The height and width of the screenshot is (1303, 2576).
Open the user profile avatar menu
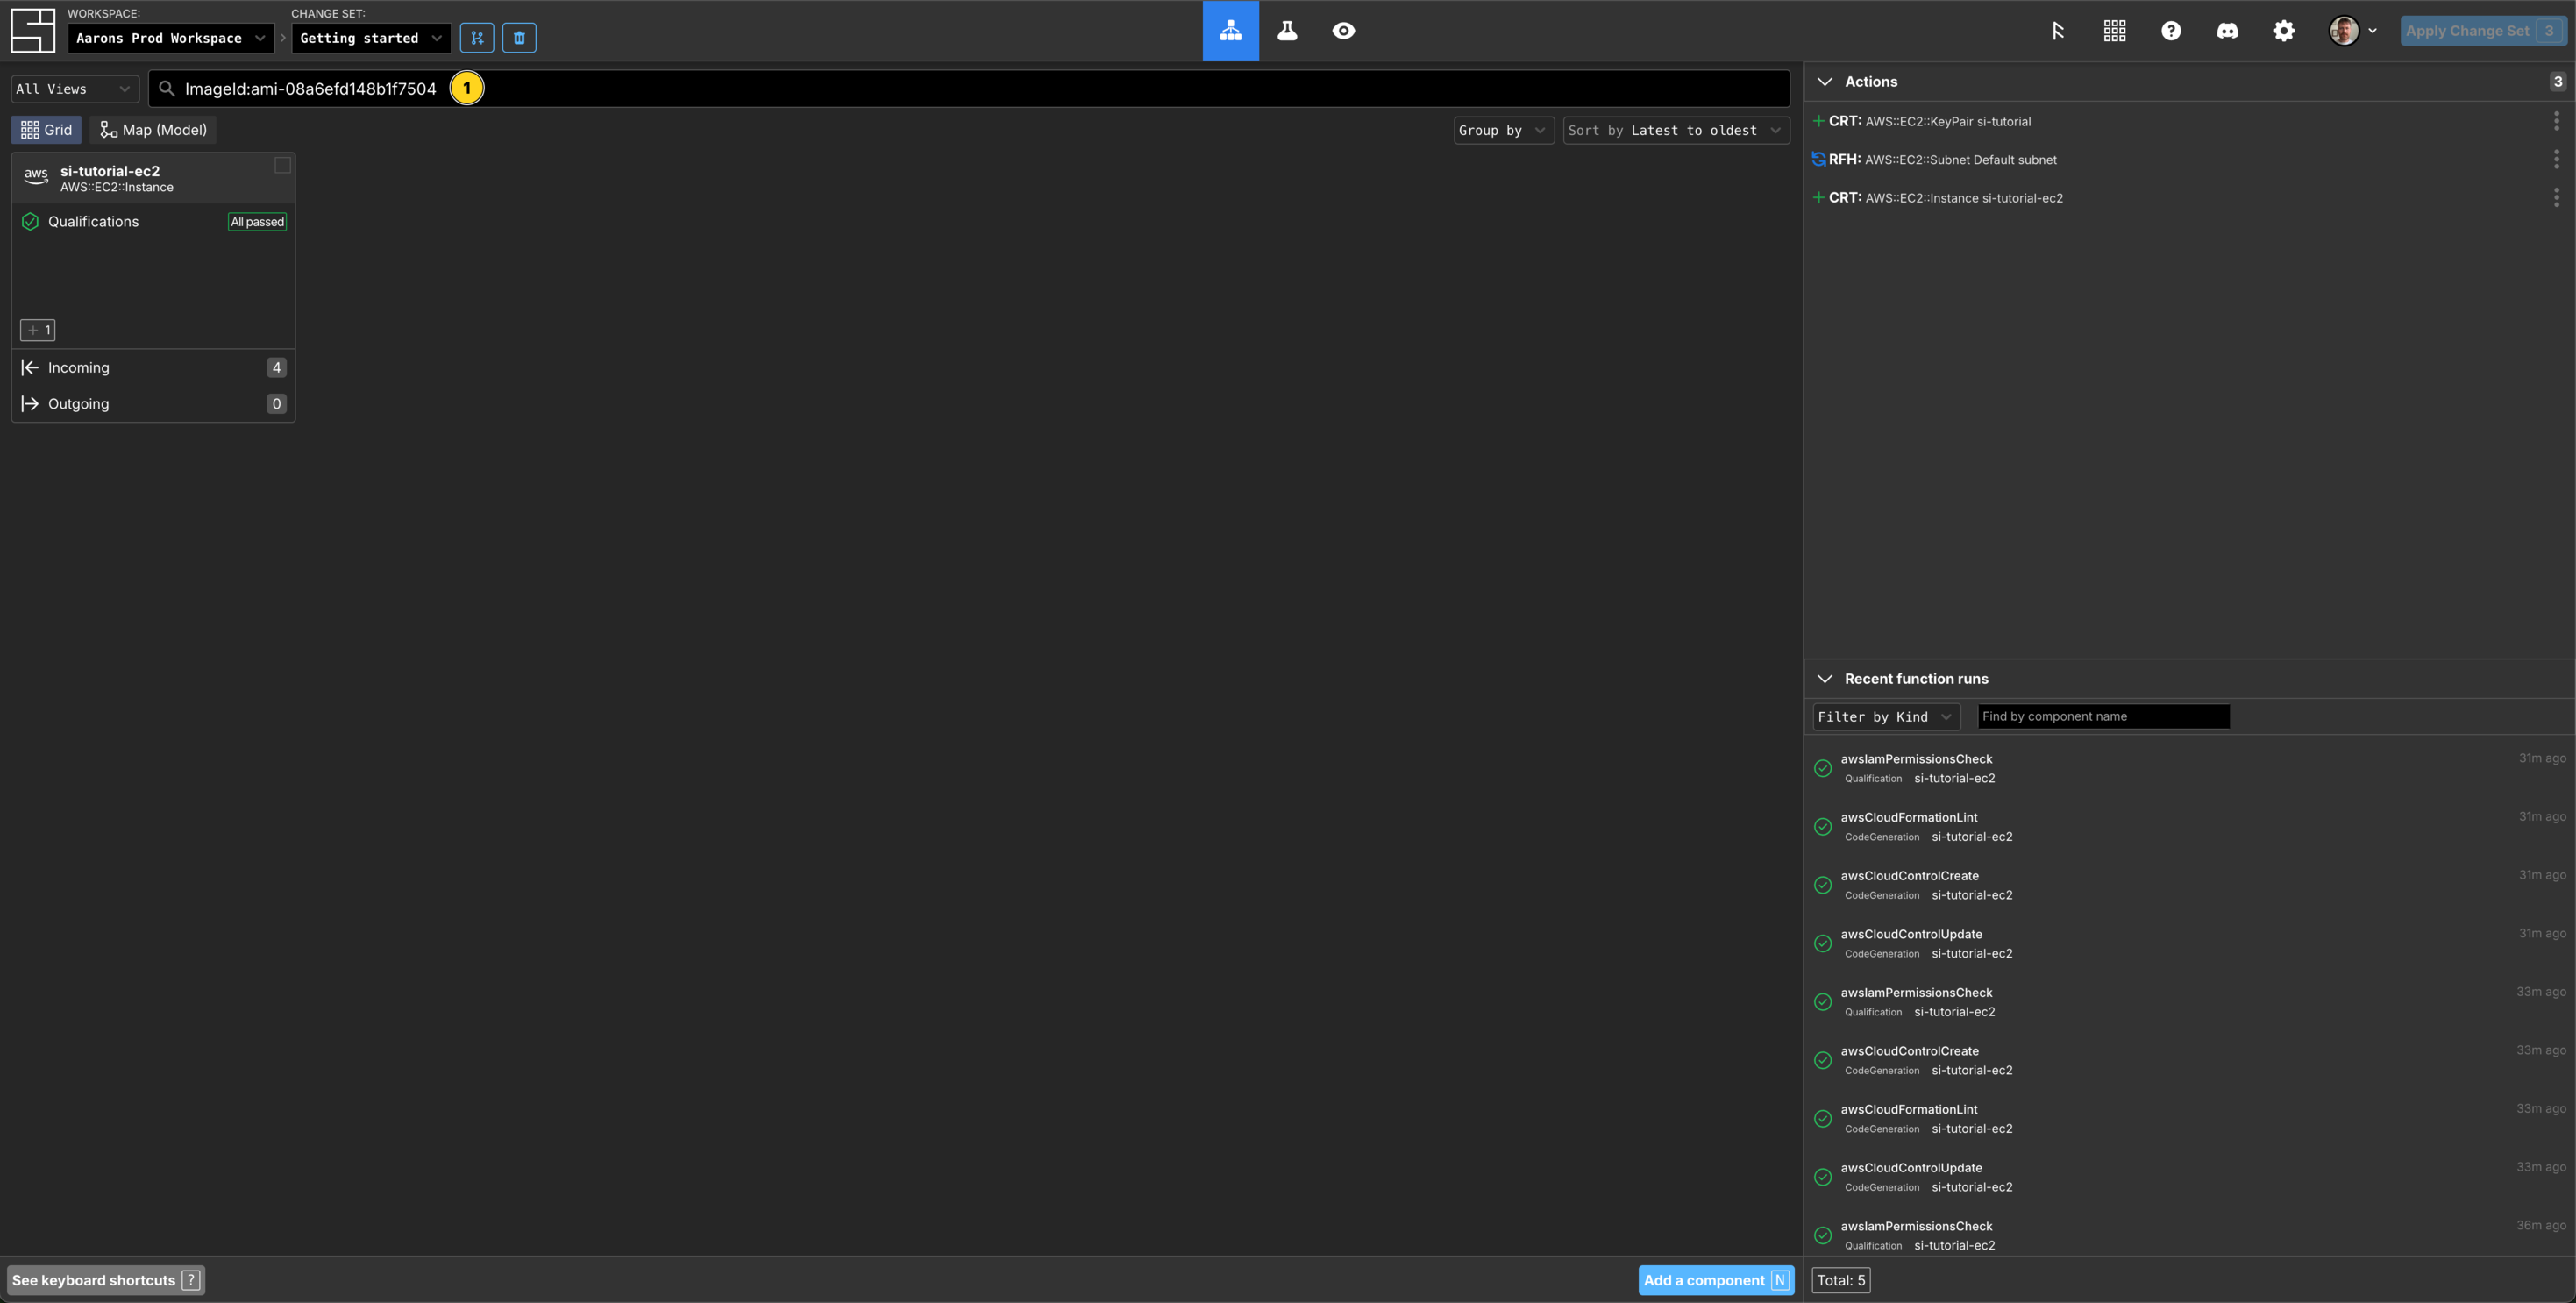(x=2352, y=31)
